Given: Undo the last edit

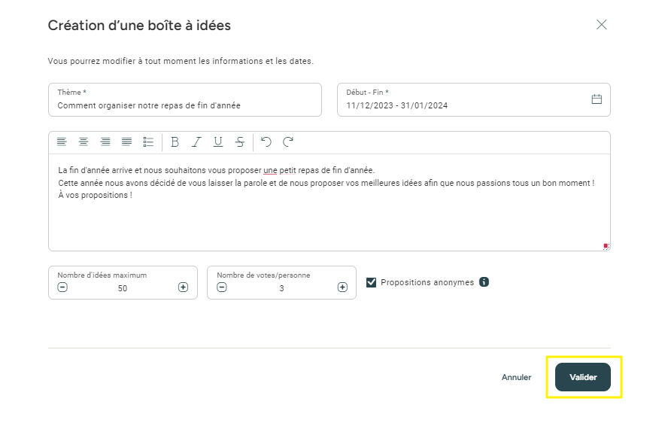Looking at the screenshot, I should [266, 141].
